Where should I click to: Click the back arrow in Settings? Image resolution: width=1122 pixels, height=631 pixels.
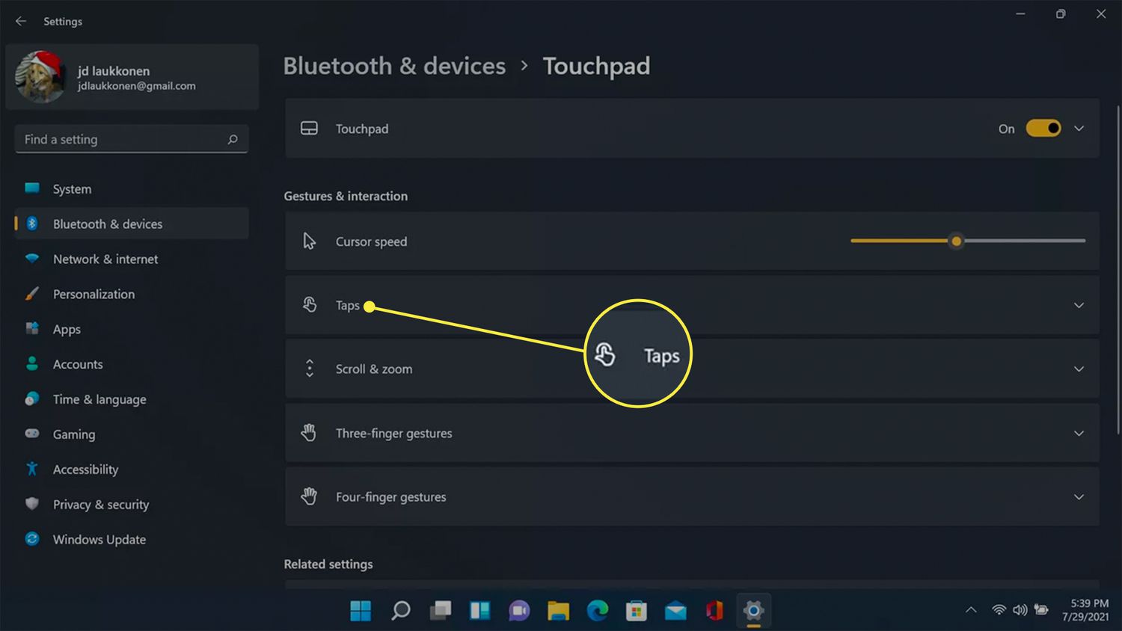[x=21, y=21]
